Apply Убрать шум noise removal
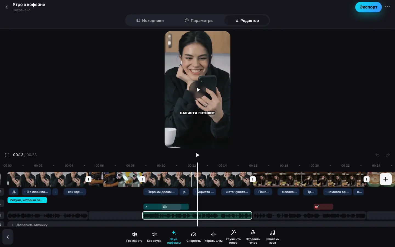 [213, 237]
